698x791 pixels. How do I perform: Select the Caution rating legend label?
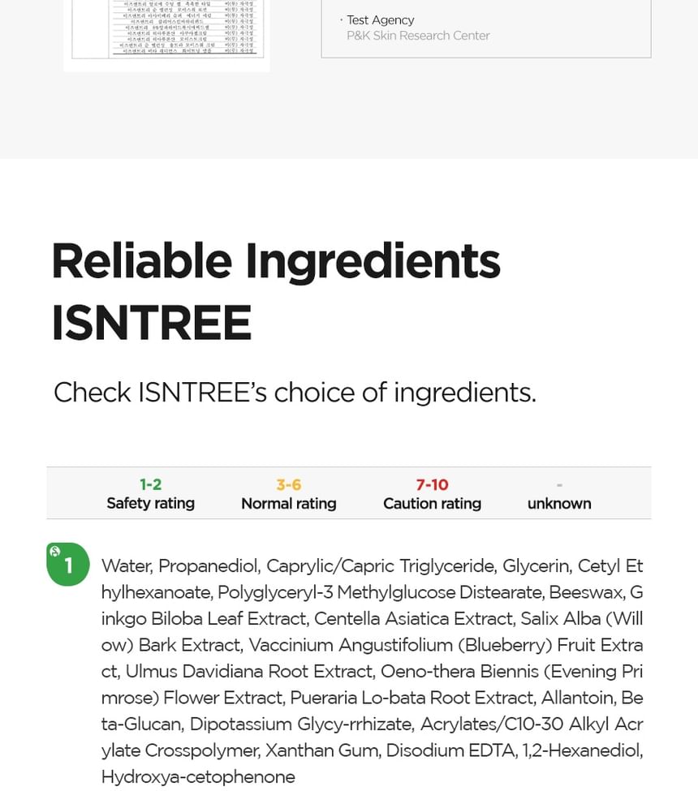click(x=432, y=504)
